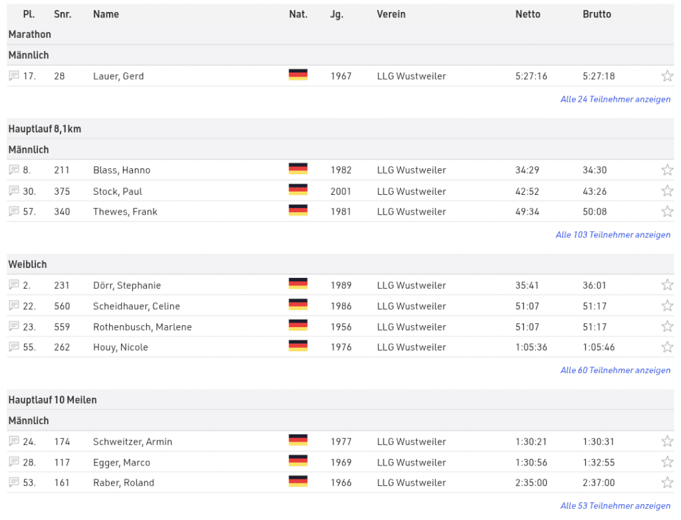Click comment icon beside Houy, Nicole
Screen dimensions: 681x520
coord(14,347)
